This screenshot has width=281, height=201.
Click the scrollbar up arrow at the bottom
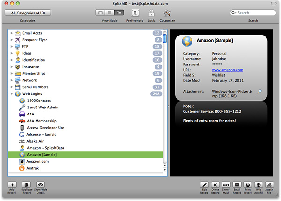pyautogui.click(x=165, y=165)
